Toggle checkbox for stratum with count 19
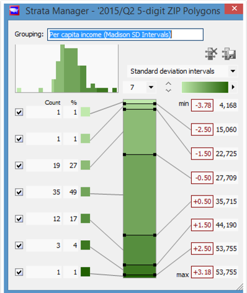 coord(19,166)
